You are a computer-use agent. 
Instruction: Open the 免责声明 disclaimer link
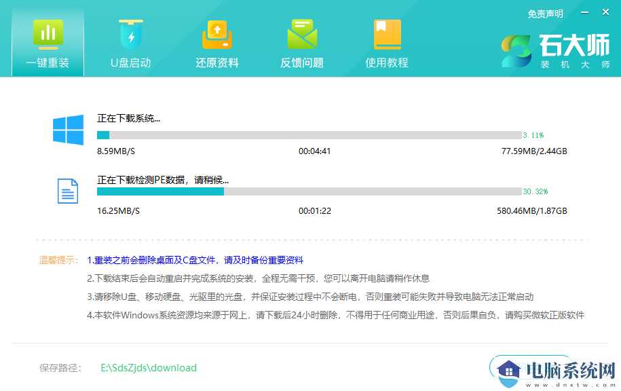[x=546, y=14]
